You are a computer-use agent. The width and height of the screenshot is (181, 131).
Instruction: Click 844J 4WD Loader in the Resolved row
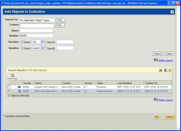[71, 87]
